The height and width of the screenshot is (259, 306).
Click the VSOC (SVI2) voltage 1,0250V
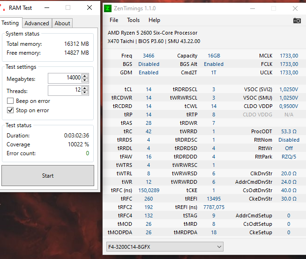(289, 89)
